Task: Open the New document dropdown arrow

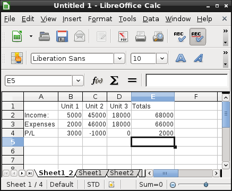Action: [x=31, y=37]
